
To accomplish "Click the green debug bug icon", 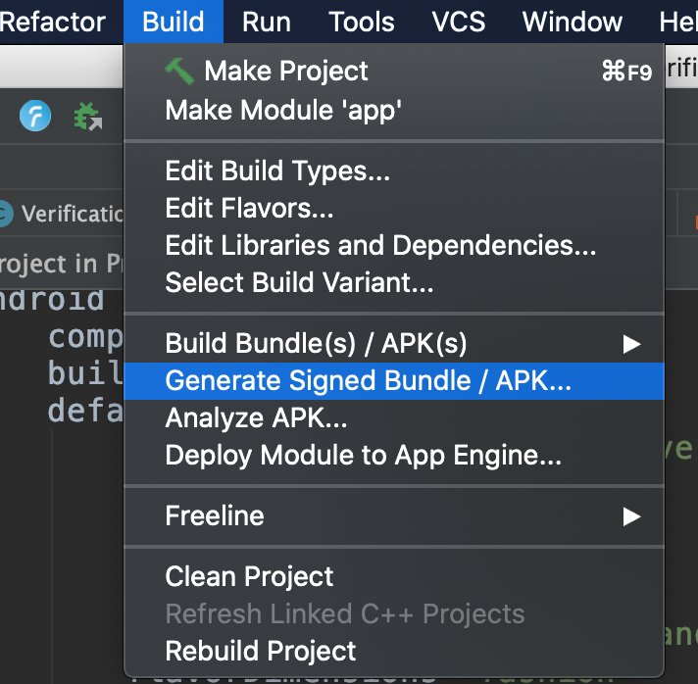I will tap(88, 118).
